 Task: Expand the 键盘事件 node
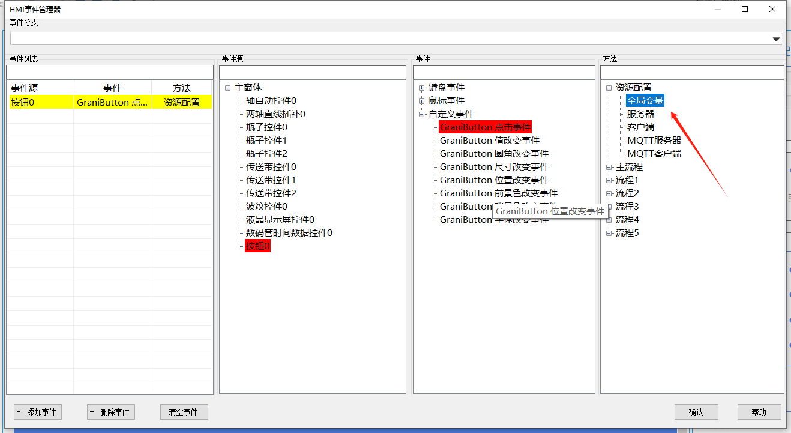[422, 88]
